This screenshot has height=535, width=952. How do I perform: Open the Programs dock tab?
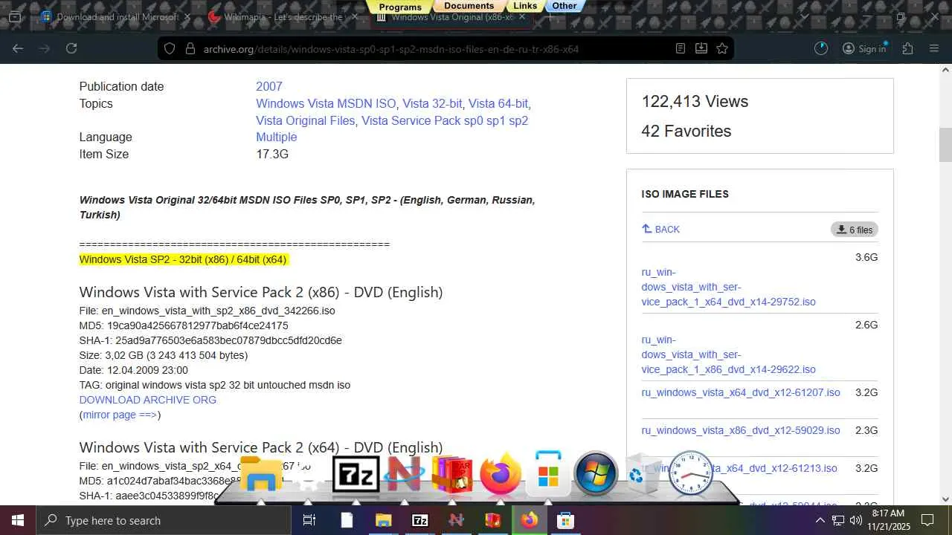(x=400, y=7)
